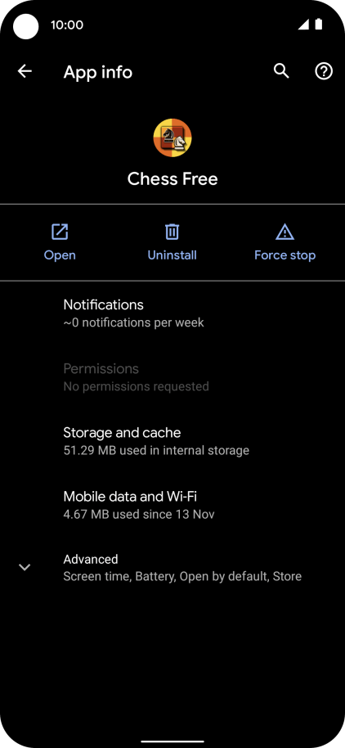Open Notifications settings
This screenshot has width=345, height=748.
coord(172,313)
